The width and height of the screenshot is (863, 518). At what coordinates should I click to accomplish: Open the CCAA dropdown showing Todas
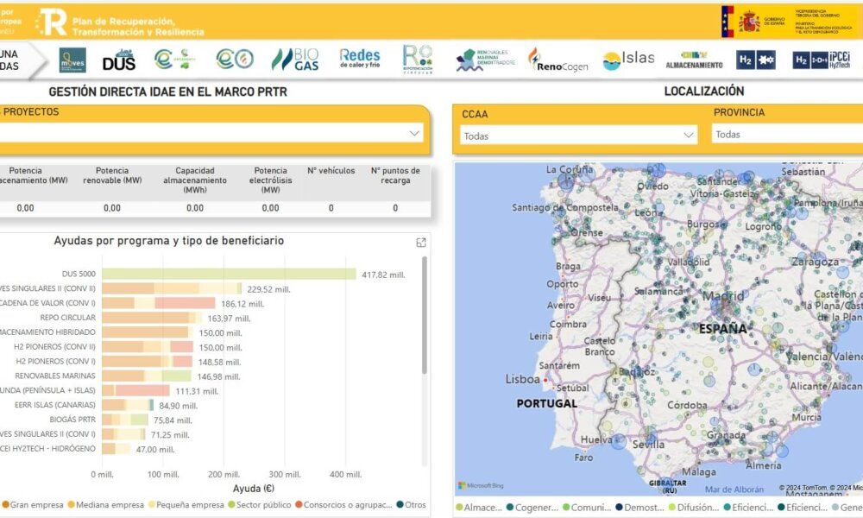point(578,135)
